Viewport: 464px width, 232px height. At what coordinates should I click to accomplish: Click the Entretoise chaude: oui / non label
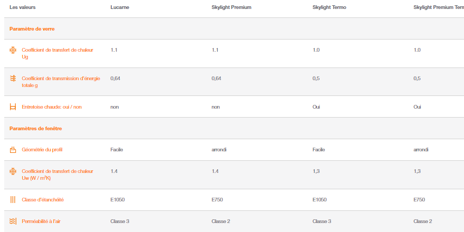point(52,107)
